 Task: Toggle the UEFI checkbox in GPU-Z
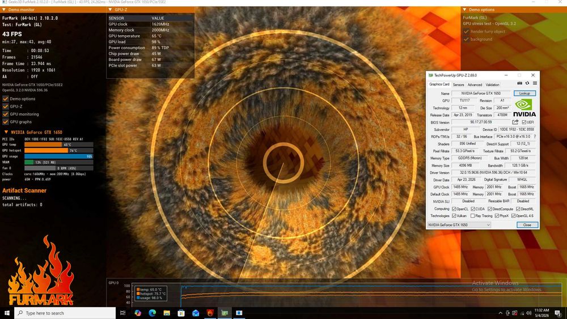point(524,122)
